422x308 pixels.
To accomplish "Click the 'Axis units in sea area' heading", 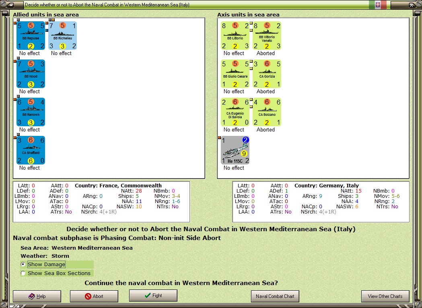I will coord(248,14).
